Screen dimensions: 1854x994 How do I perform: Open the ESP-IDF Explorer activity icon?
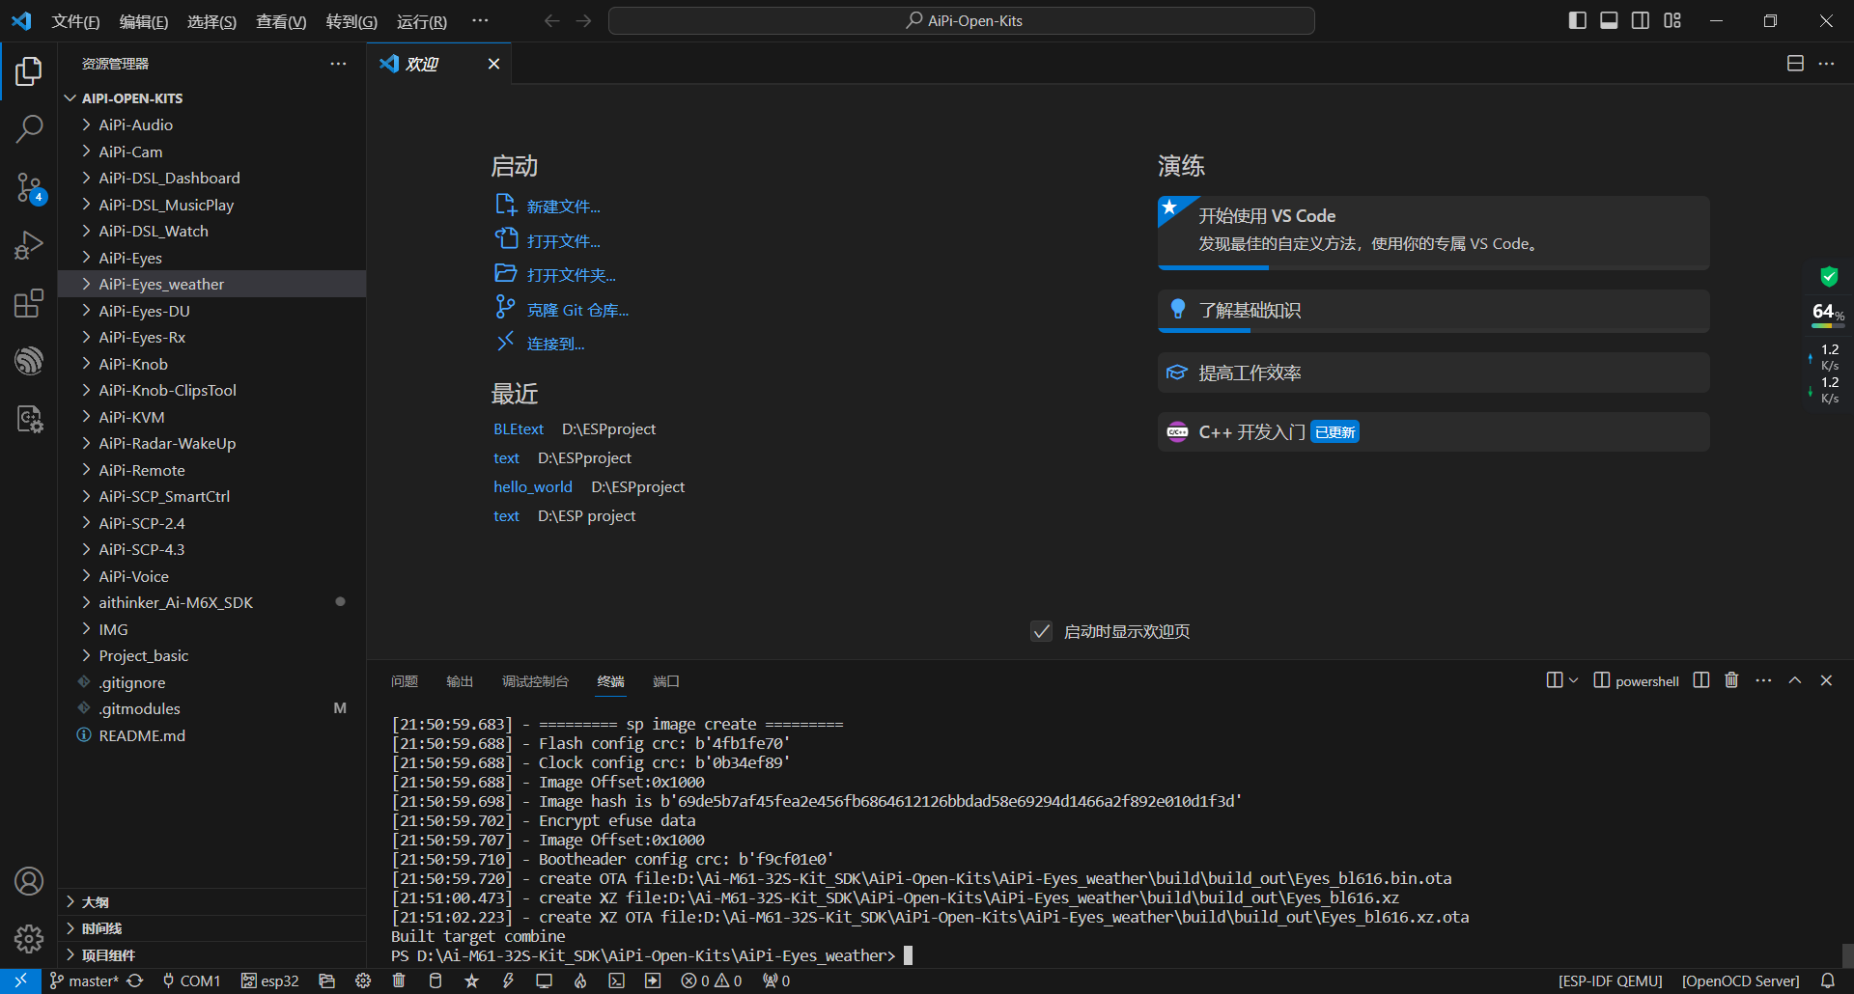pos(29,361)
